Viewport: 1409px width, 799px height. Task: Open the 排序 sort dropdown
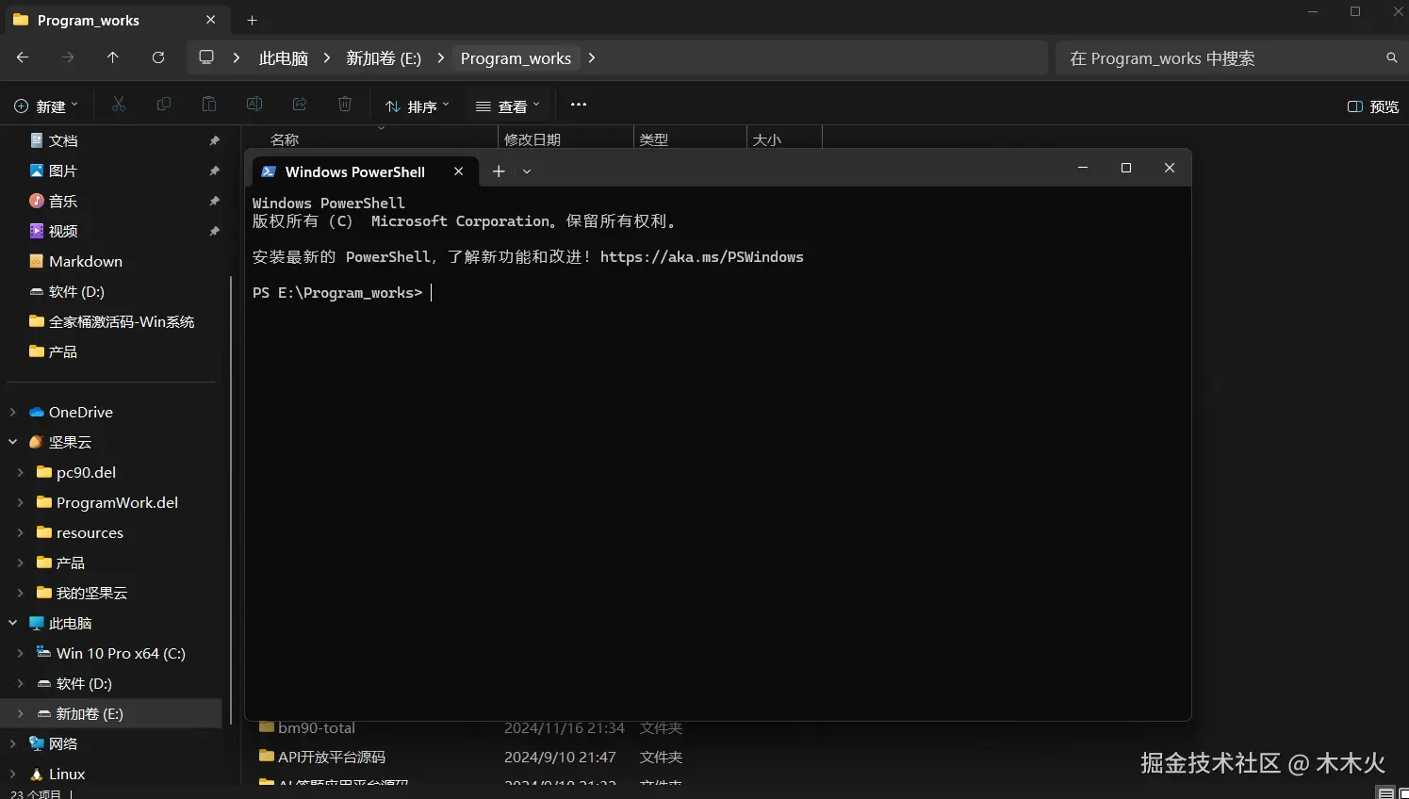click(x=418, y=106)
